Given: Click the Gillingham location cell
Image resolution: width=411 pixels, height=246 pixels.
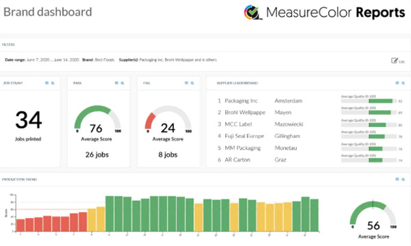Looking at the screenshot, I should tap(288, 136).
